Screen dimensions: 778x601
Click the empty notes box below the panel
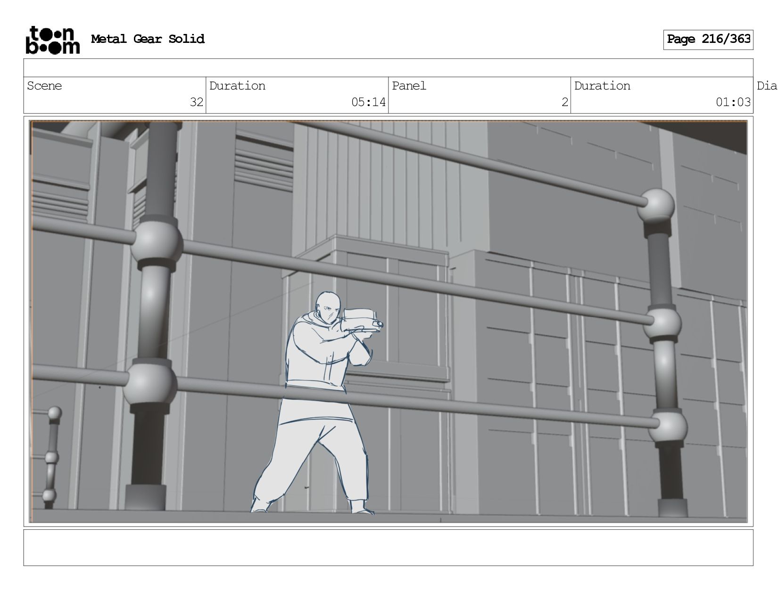tap(389, 548)
